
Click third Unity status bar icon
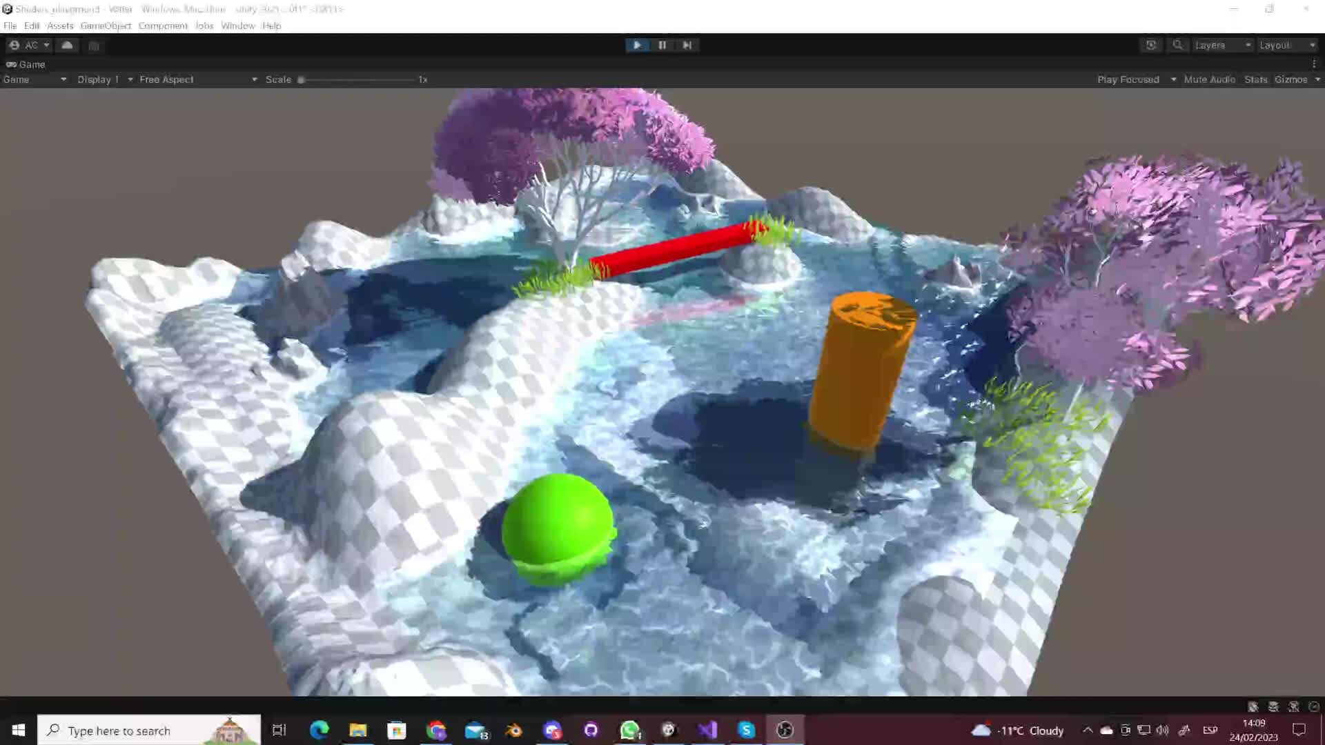1294,706
